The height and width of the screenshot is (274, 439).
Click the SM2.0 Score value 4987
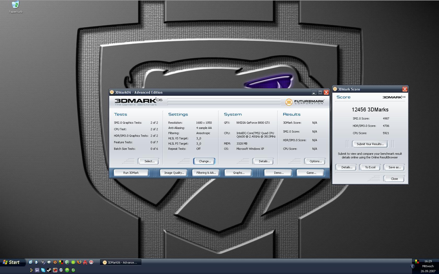pos(386,118)
